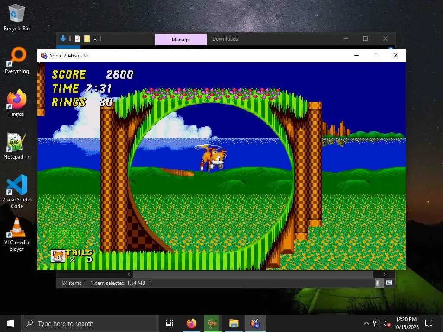Open the Windows Start menu
Screen dimensions: 443x332
[10, 323]
